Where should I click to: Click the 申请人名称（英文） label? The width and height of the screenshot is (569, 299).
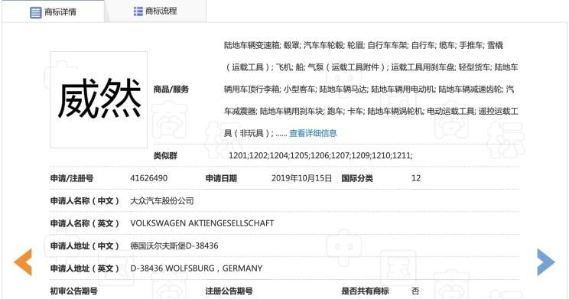[85, 223]
